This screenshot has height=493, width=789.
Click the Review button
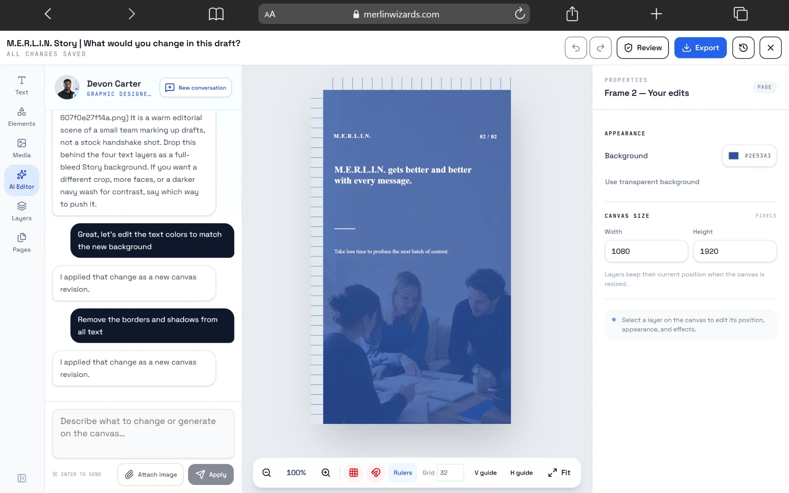(x=642, y=48)
